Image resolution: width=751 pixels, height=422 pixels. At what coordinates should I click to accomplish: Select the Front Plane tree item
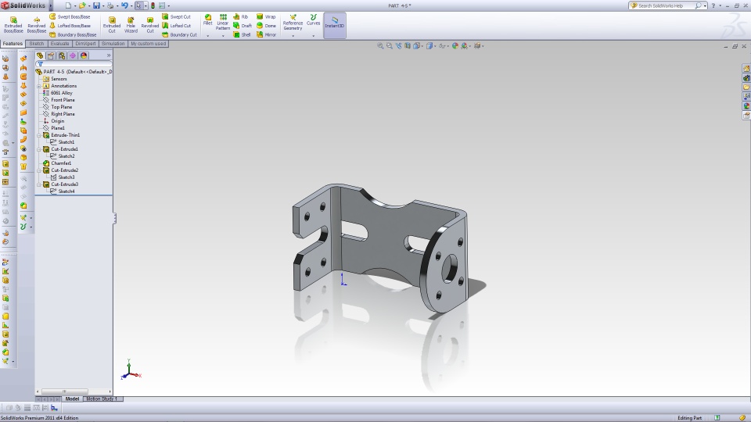click(59, 100)
